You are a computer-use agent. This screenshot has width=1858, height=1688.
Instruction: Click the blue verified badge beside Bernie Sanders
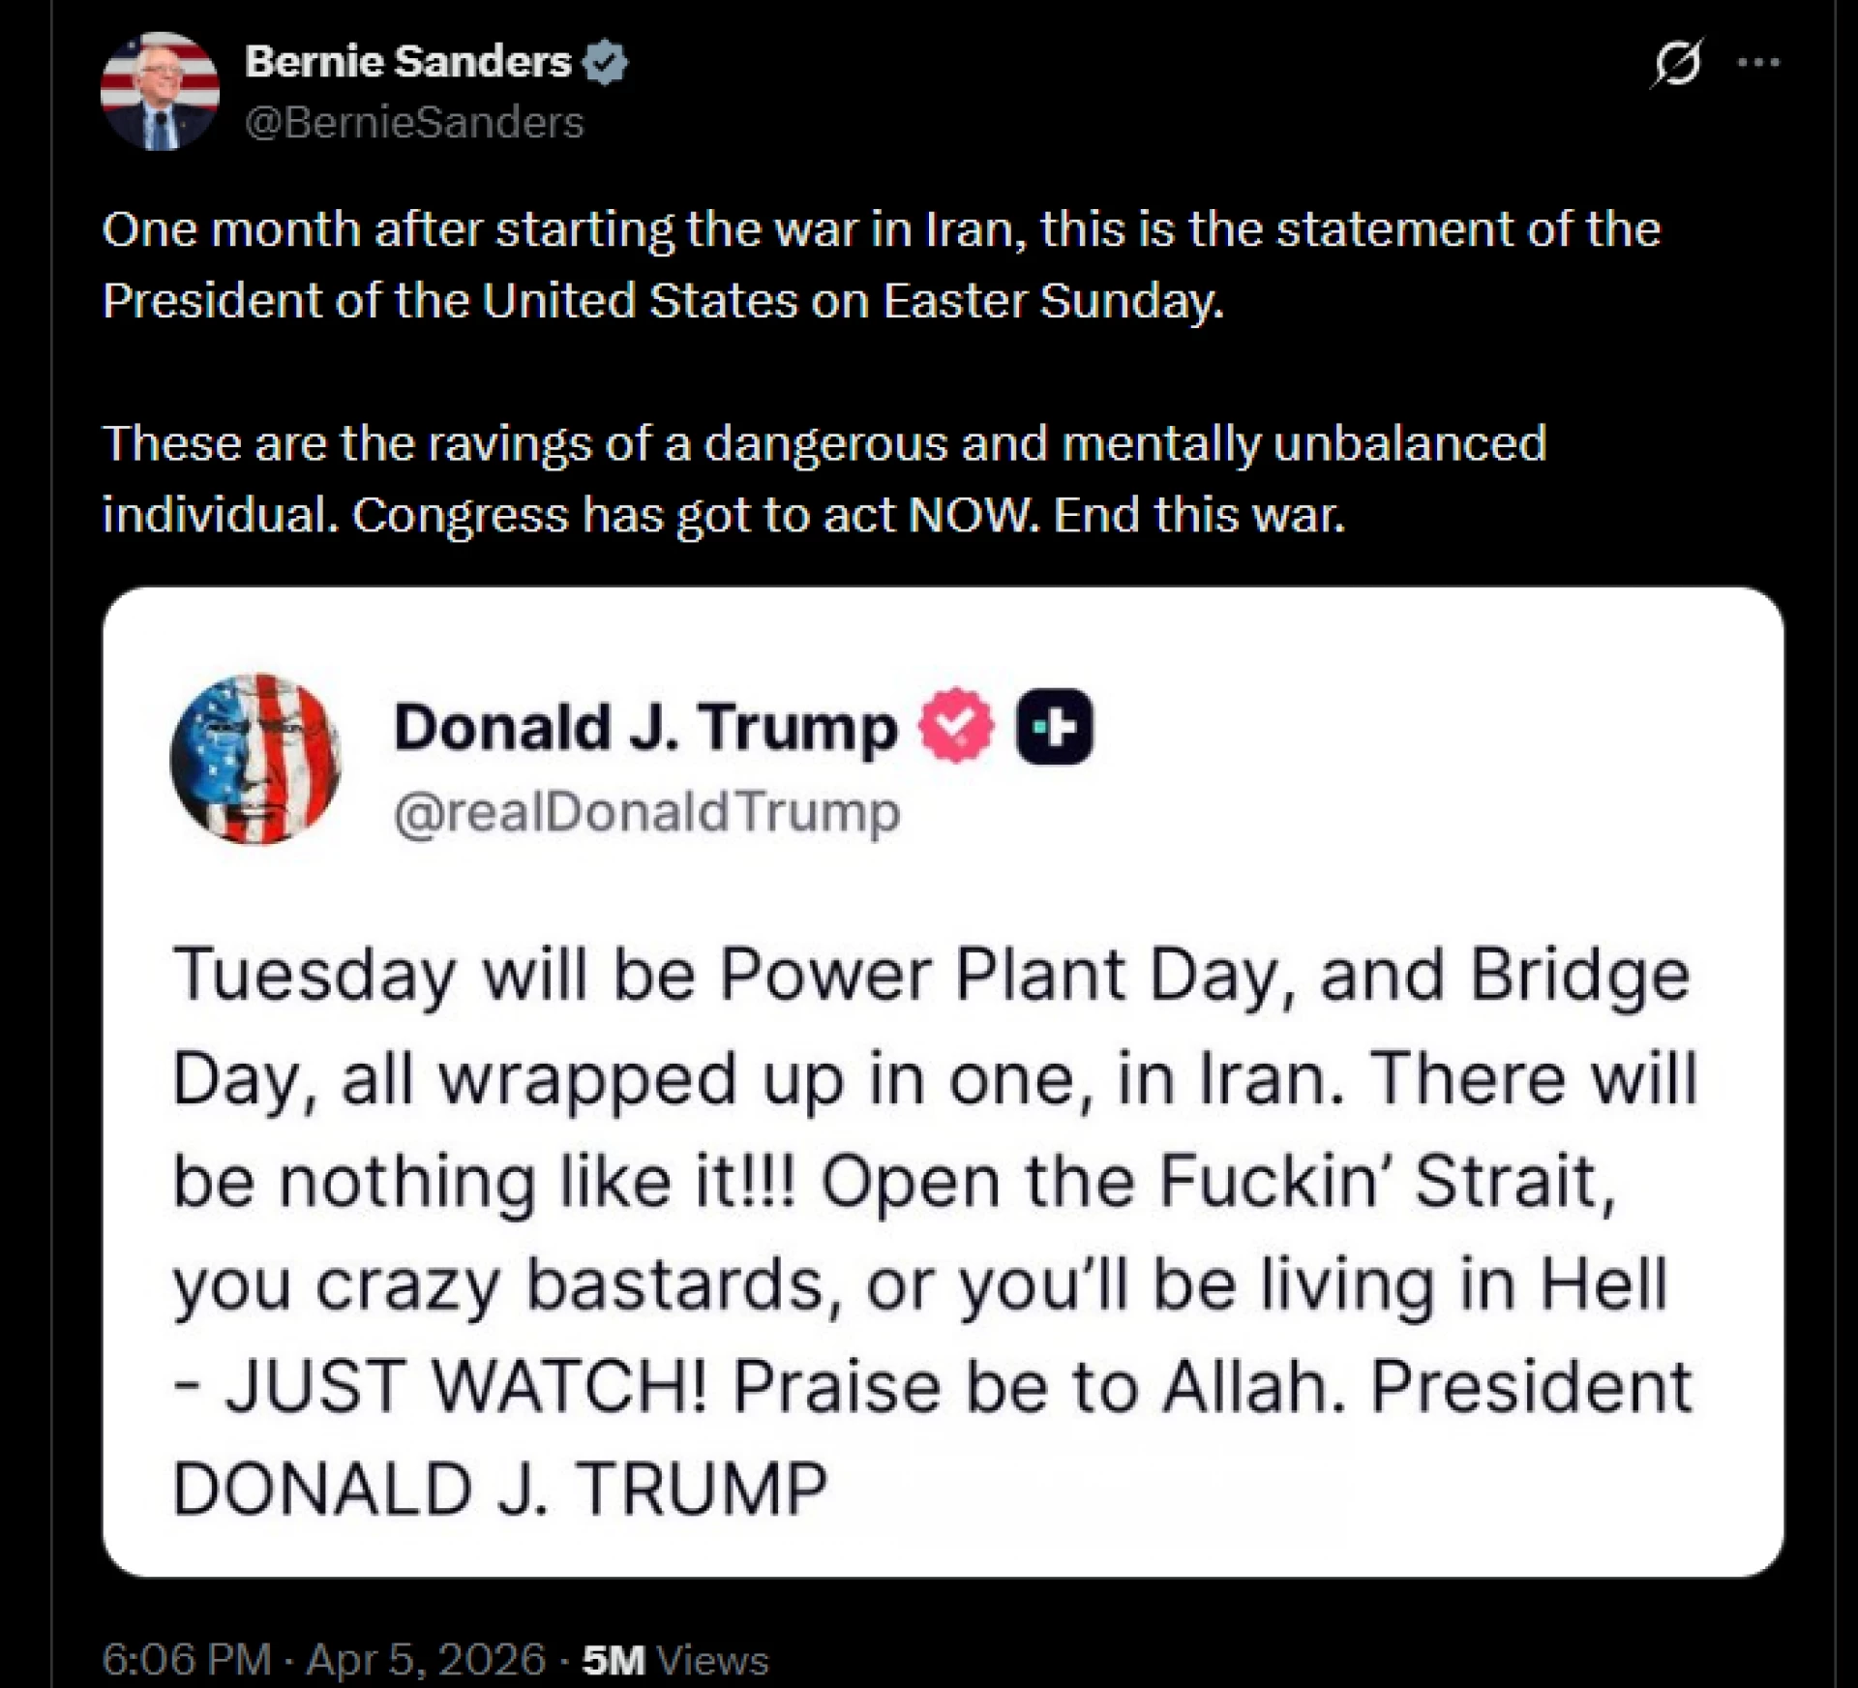tap(606, 62)
